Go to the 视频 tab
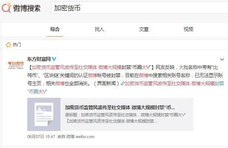Image resolution: width=228 pixels, height=148 pixels. pyautogui.click(x=188, y=29)
